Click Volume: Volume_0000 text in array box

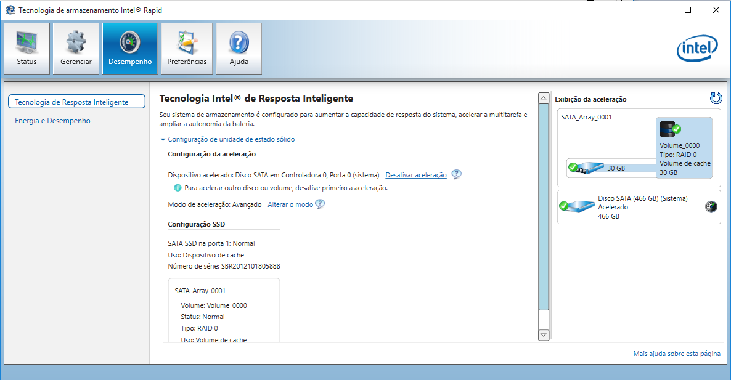click(x=214, y=305)
